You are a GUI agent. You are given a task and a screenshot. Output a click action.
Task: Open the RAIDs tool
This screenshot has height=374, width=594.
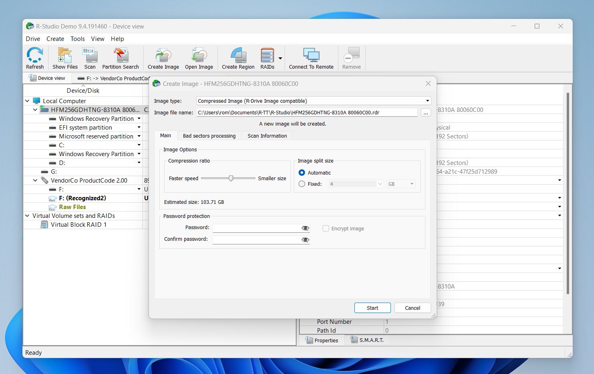click(266, 57)
